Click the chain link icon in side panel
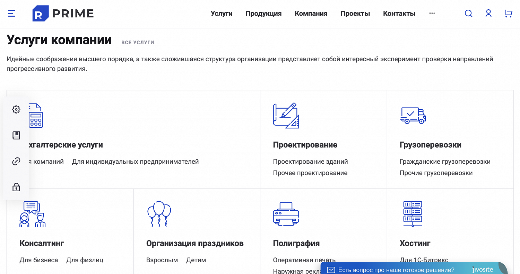Screen dimensions: 520x274 [x=16, y=161]
